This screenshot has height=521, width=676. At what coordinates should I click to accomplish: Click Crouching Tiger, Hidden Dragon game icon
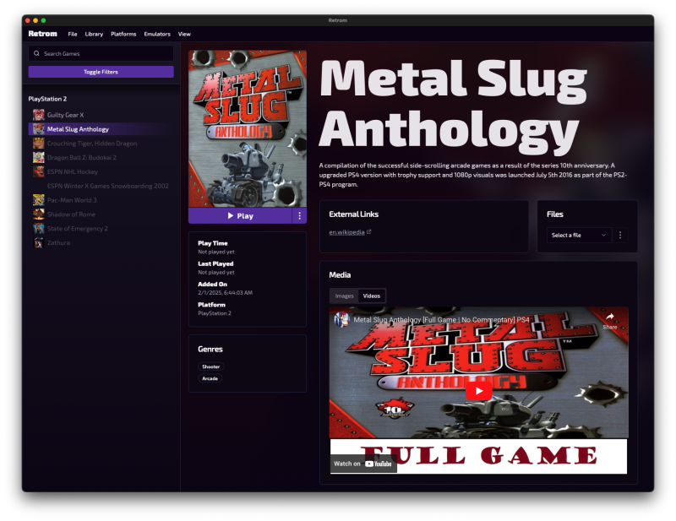[x=38, y=143]
